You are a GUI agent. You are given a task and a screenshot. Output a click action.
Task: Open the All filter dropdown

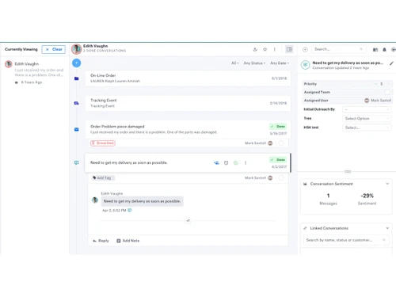coord(234,63)
